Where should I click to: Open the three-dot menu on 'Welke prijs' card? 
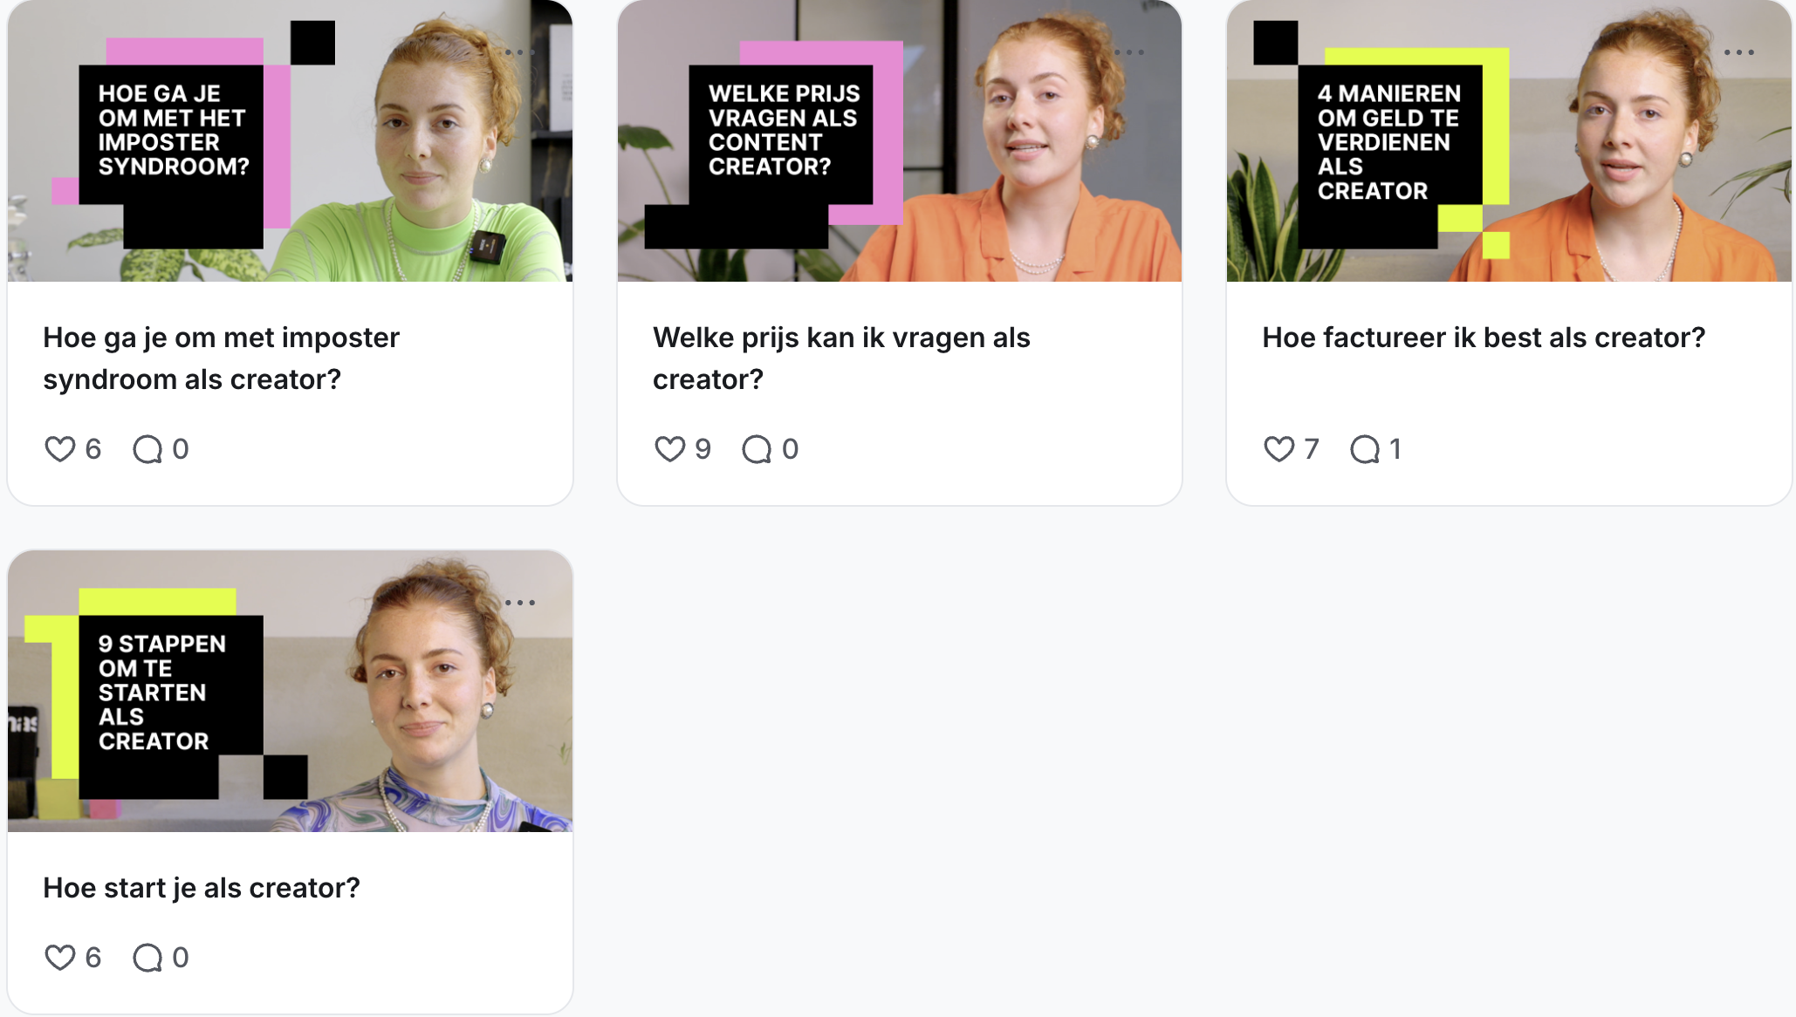tap(1129, 52)
